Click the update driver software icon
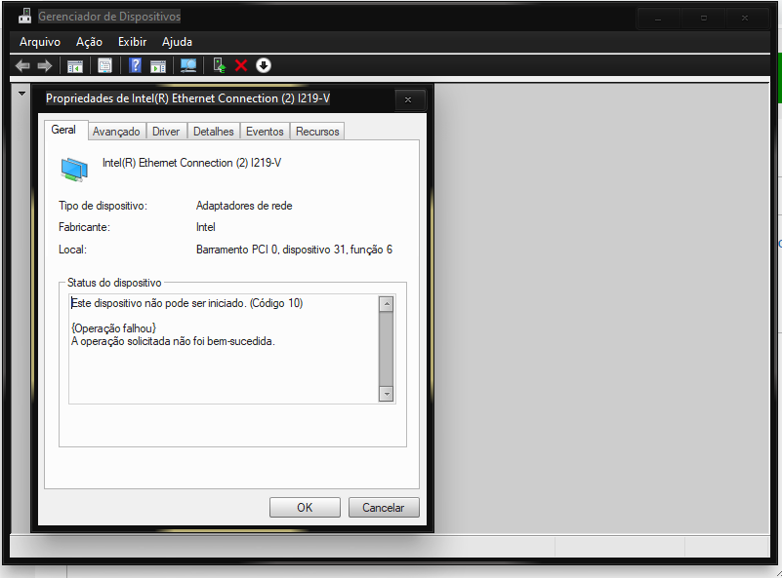 [220, 65]
